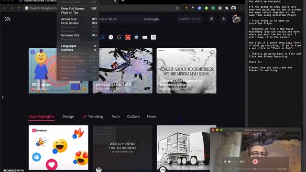Open recording options arrow beside record button
The image size is (306, 172).
(x=259, y=161)
